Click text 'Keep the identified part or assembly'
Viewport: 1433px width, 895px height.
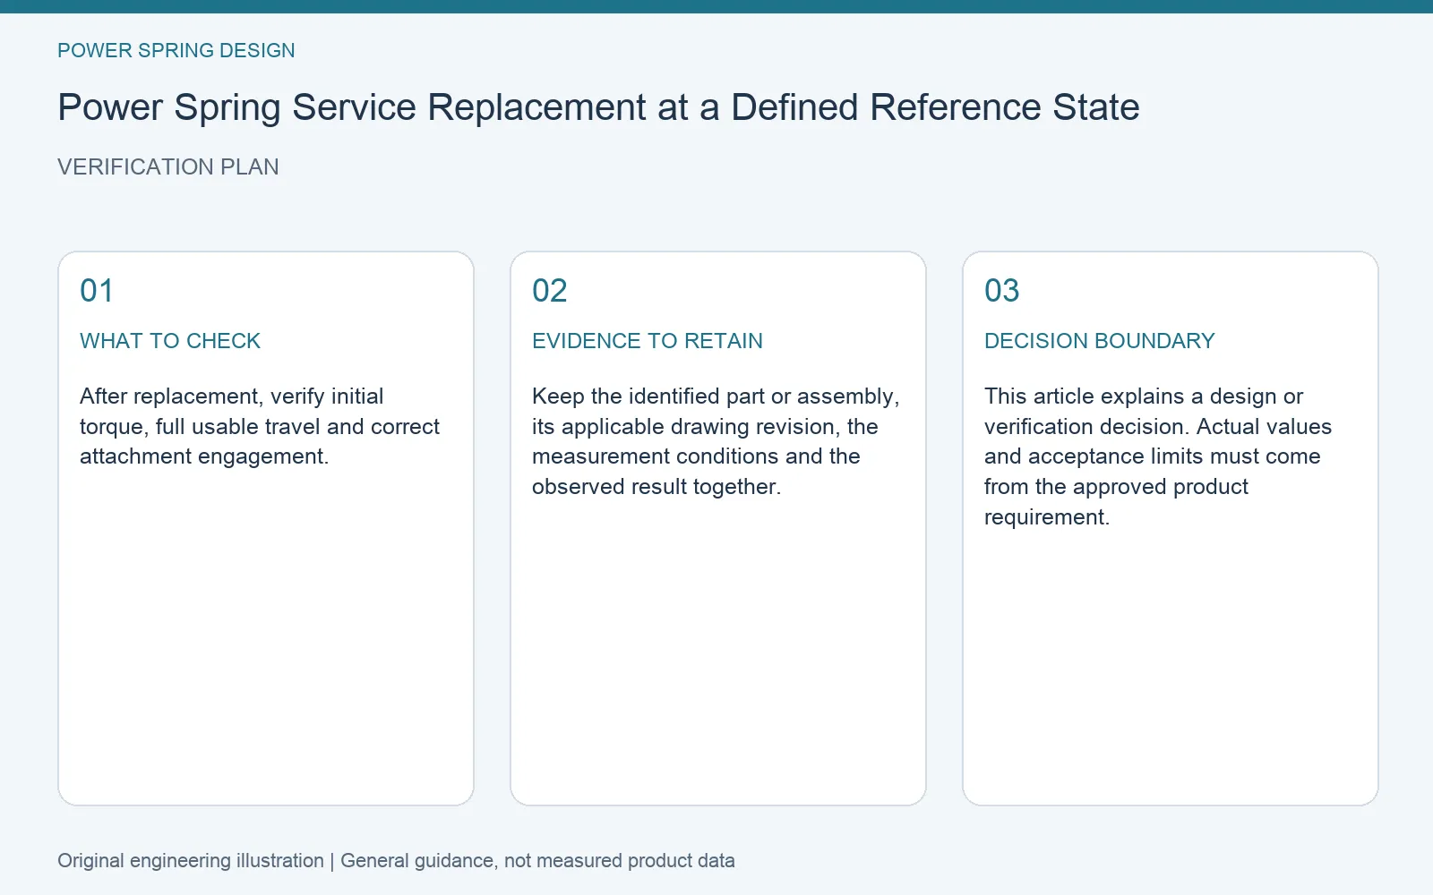[x=716, y=396]
